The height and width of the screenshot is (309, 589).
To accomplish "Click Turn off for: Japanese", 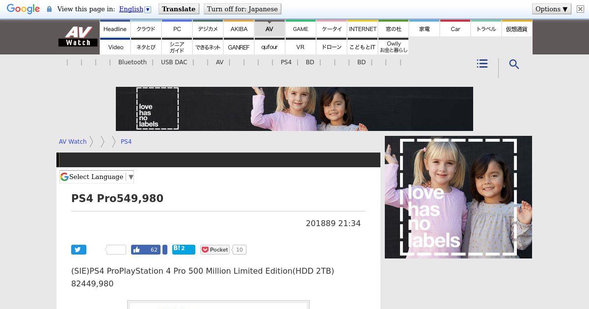I will tap(242, 9).
